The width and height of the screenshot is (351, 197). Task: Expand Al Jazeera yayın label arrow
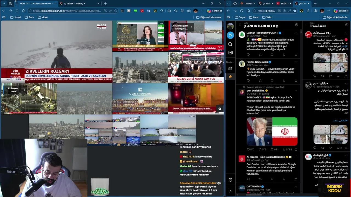24,89
